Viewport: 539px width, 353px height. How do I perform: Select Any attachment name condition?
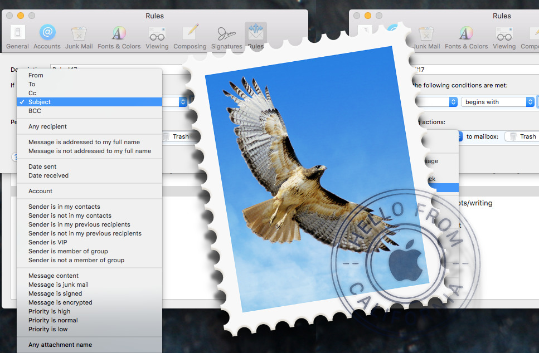point(89,345)
